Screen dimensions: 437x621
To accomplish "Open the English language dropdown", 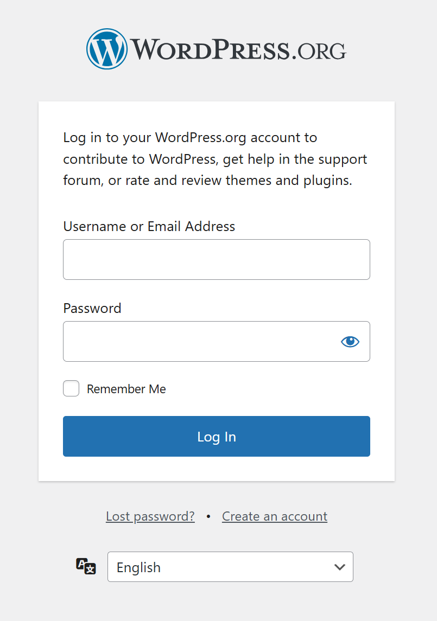I will coord(230,567).
